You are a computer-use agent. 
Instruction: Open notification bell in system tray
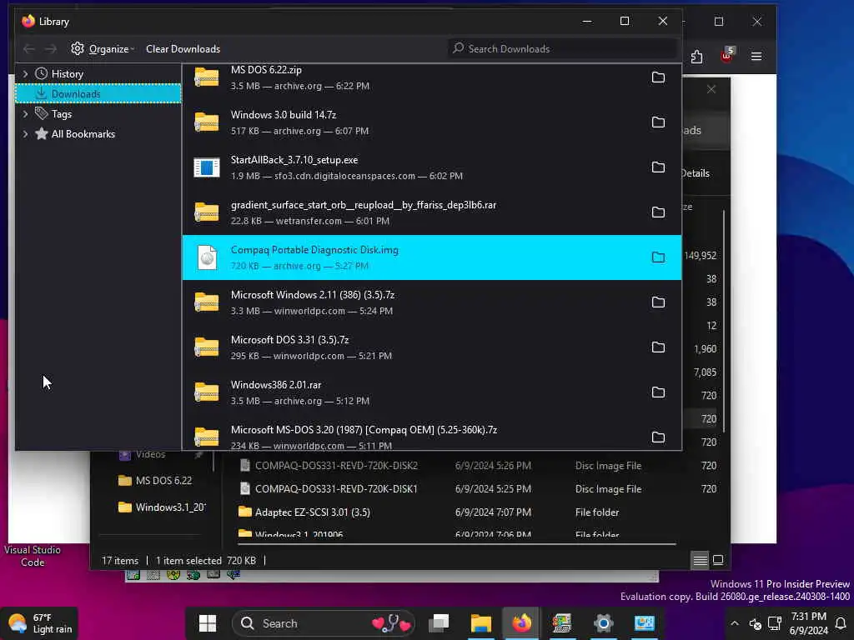[x=841, y=623]
